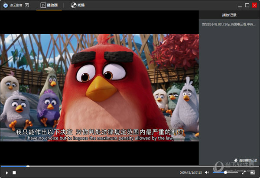Switch to the 播放器 tab
260x178 pixels.
[49, 5]
